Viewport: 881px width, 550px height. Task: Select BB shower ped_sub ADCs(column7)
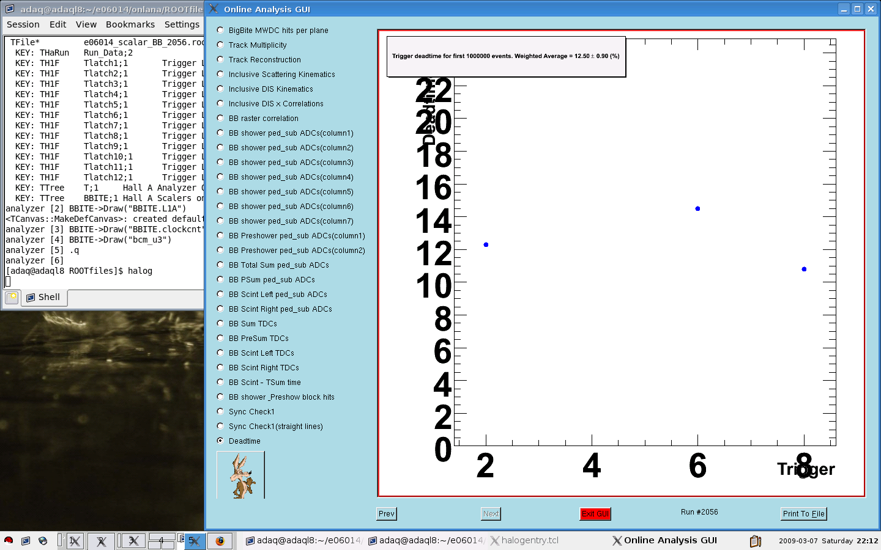click(285, 221)
